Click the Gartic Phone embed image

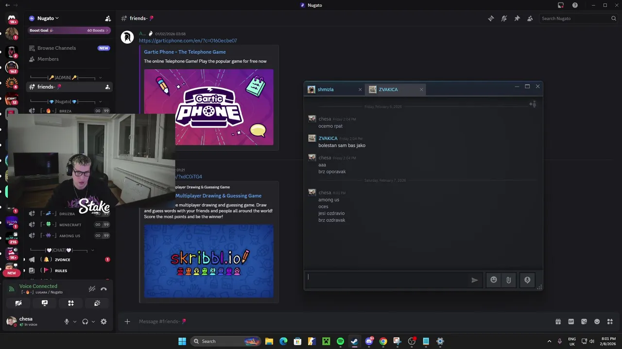pos(208,107)
